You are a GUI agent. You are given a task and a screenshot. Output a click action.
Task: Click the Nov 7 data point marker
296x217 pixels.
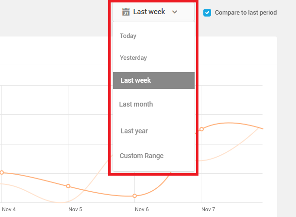coord(201,129)
